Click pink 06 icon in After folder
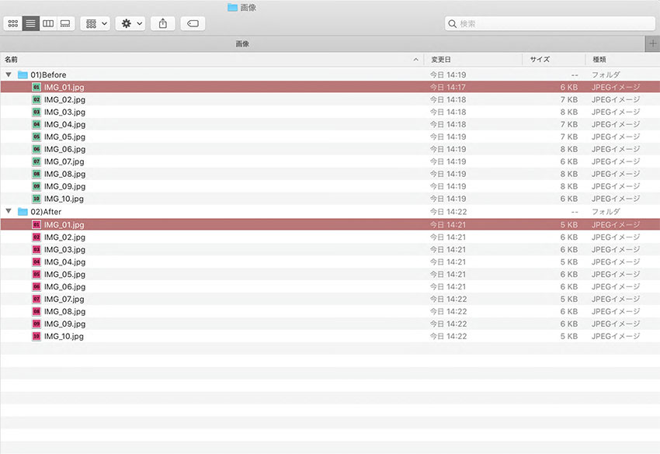This screenshot has width=660, height=454. (x=36, y=287)
